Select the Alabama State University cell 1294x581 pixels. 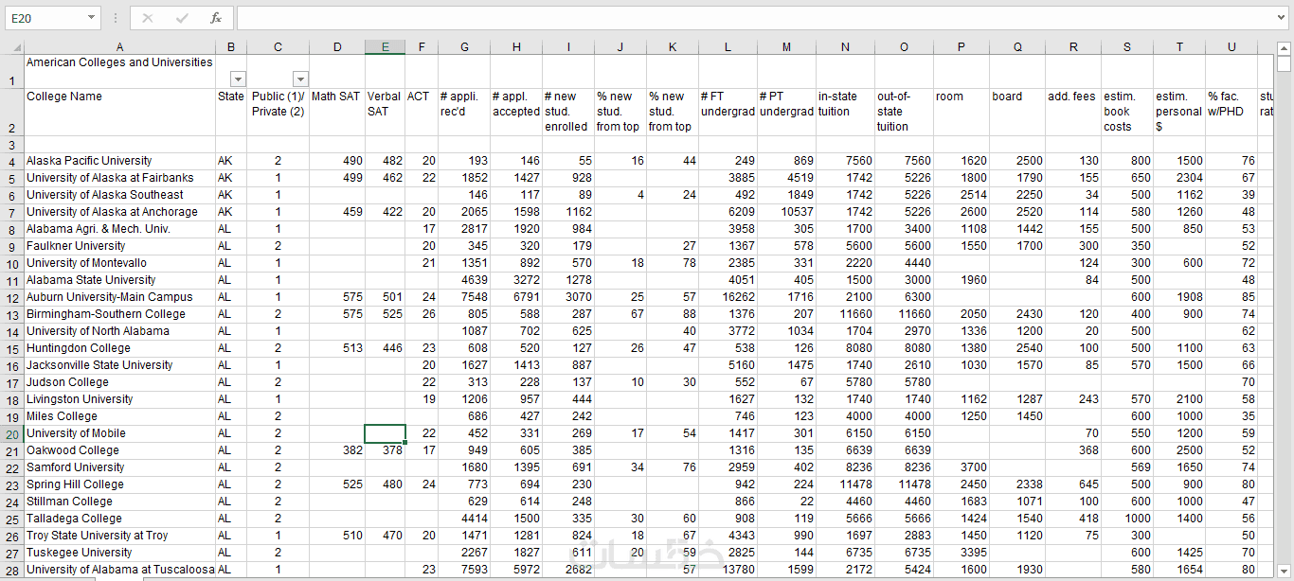click(x=119, y=280)
